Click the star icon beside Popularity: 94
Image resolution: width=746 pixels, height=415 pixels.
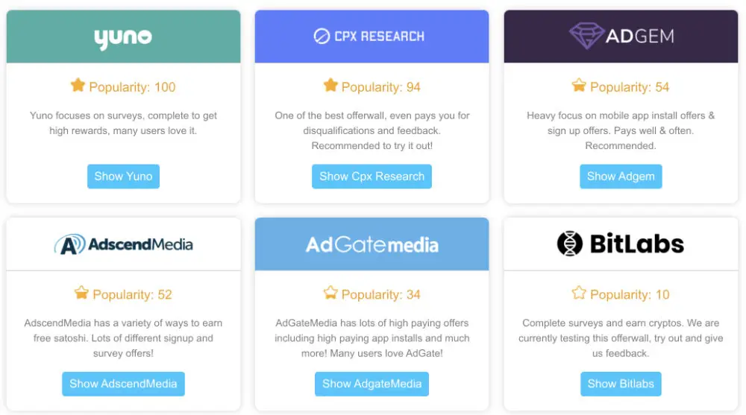point(330,86)
